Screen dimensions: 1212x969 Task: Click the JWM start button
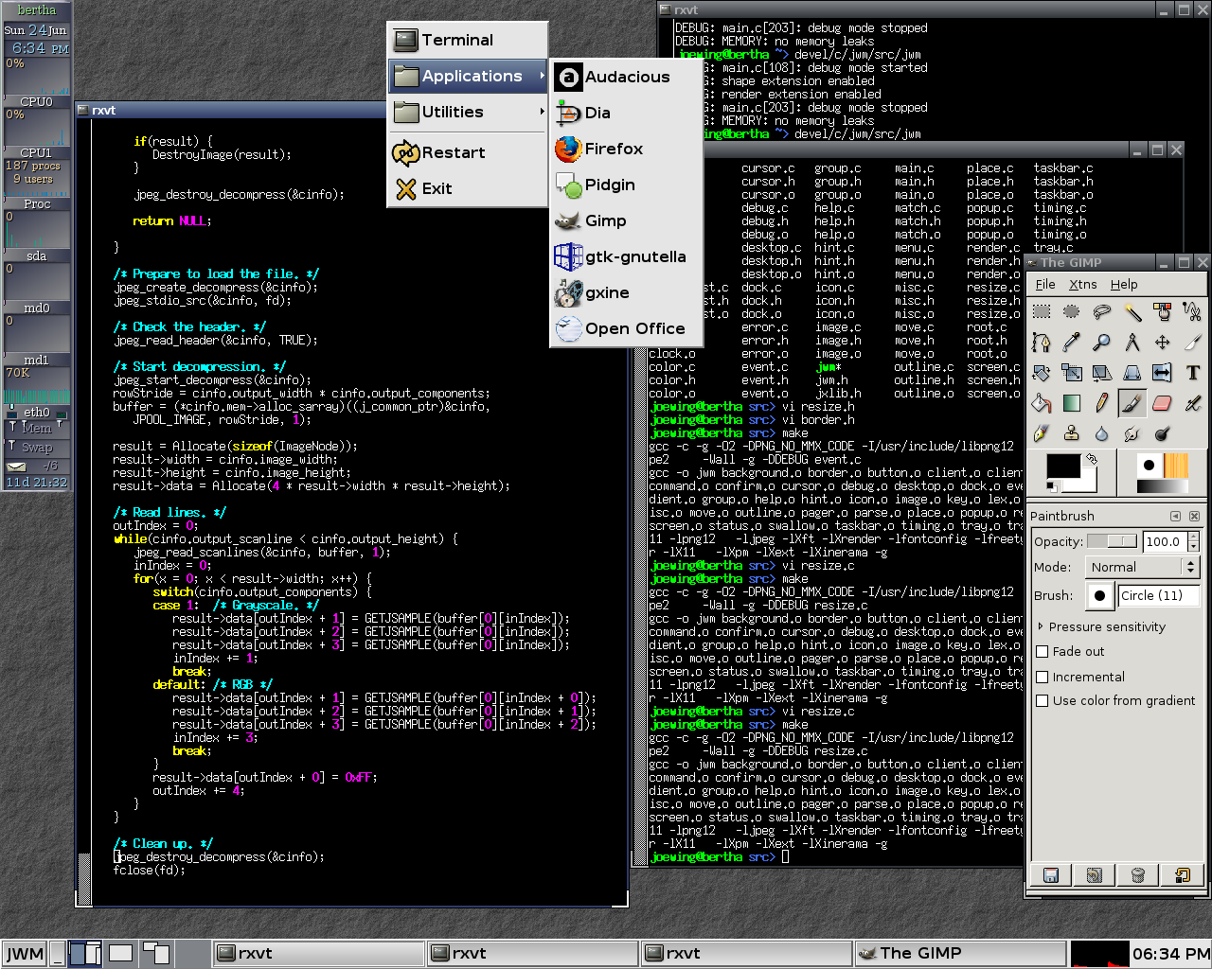(x=25, y=953)
